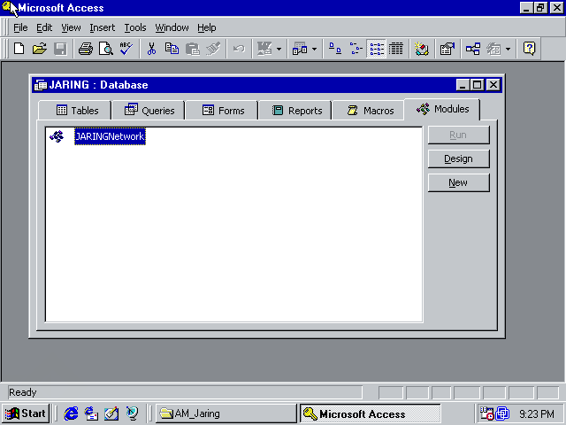566x425 pixels.
Task: Switch to the Tables tab
Action: tap(74, 110)
